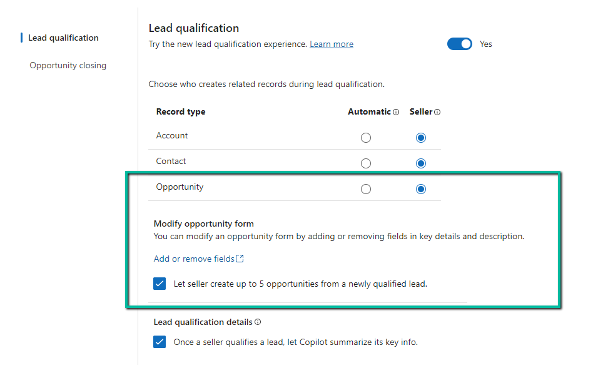Select Automatic for Contact record type
This screenshot has width=603, height=365.
tap(366, 163)
